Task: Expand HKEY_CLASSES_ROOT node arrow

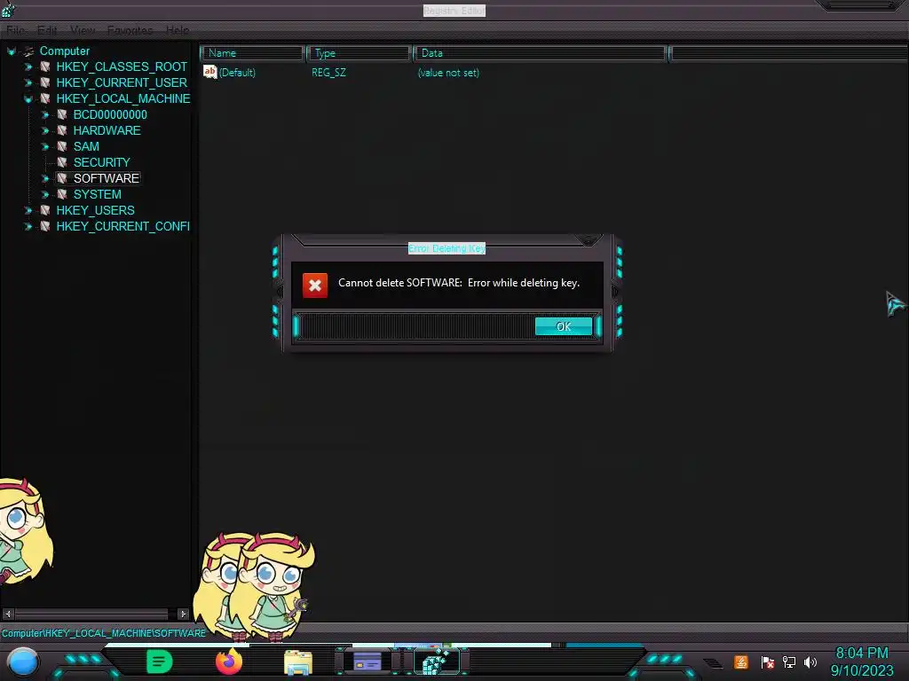Action: click(x=28, y=67)
